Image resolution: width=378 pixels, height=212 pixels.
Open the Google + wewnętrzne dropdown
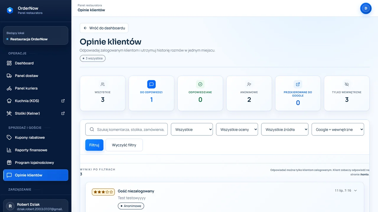pyautogui.click(x=338, y=129)
